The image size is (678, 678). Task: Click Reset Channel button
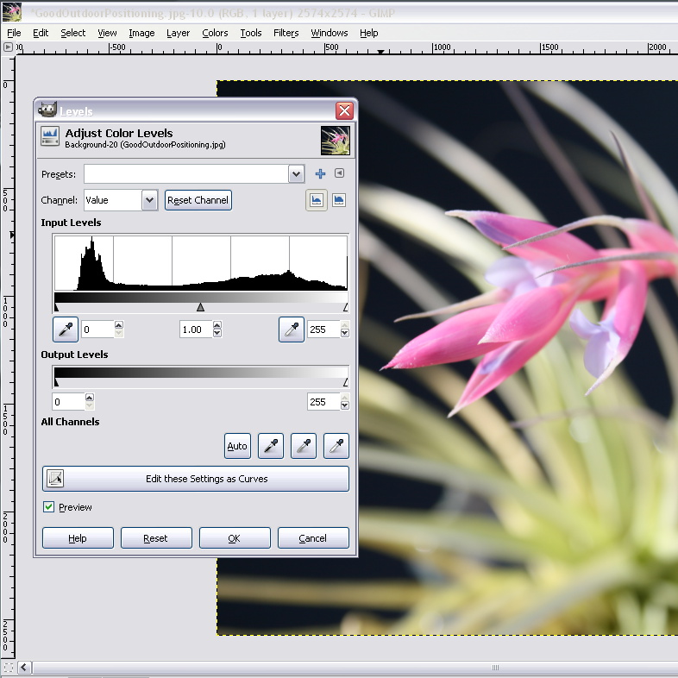click(198, 200)
